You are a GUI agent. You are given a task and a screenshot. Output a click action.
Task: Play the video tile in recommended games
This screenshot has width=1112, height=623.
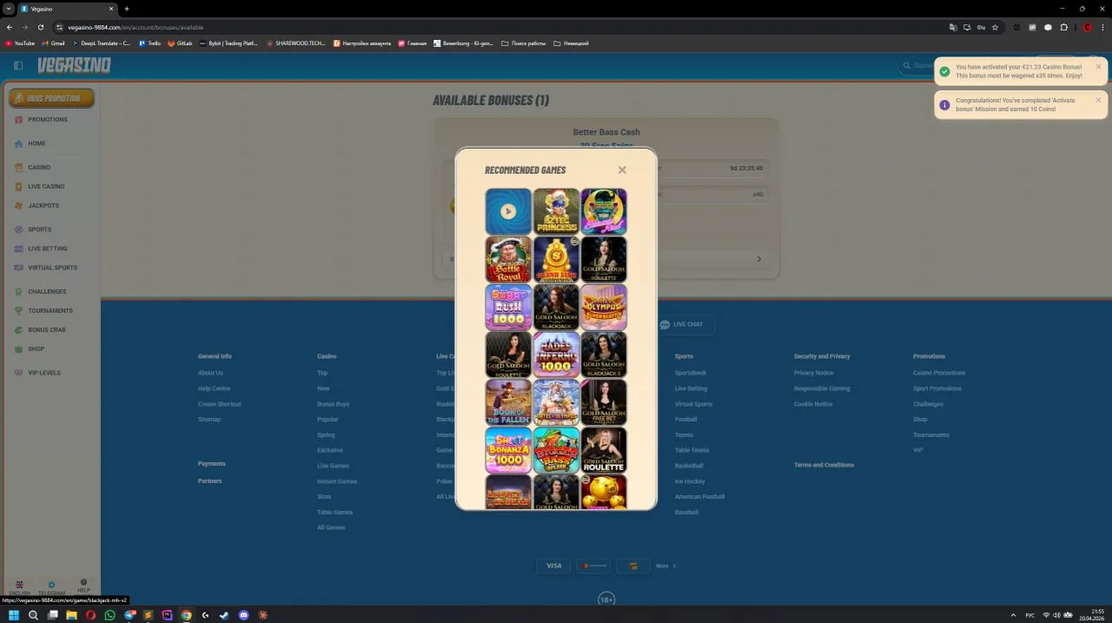pos(508,211)
